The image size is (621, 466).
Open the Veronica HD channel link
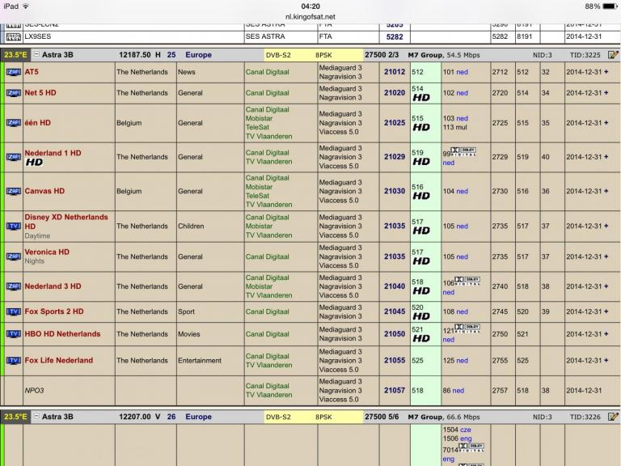coord(47,252)
